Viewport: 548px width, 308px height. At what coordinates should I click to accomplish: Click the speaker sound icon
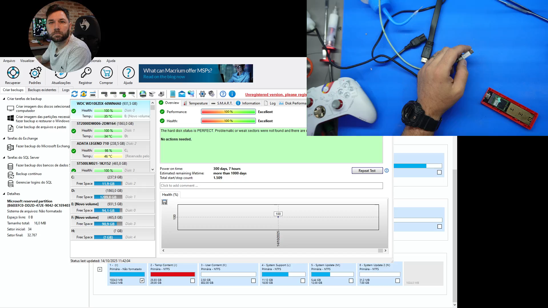pyautogui.click(x=212, y=94)
